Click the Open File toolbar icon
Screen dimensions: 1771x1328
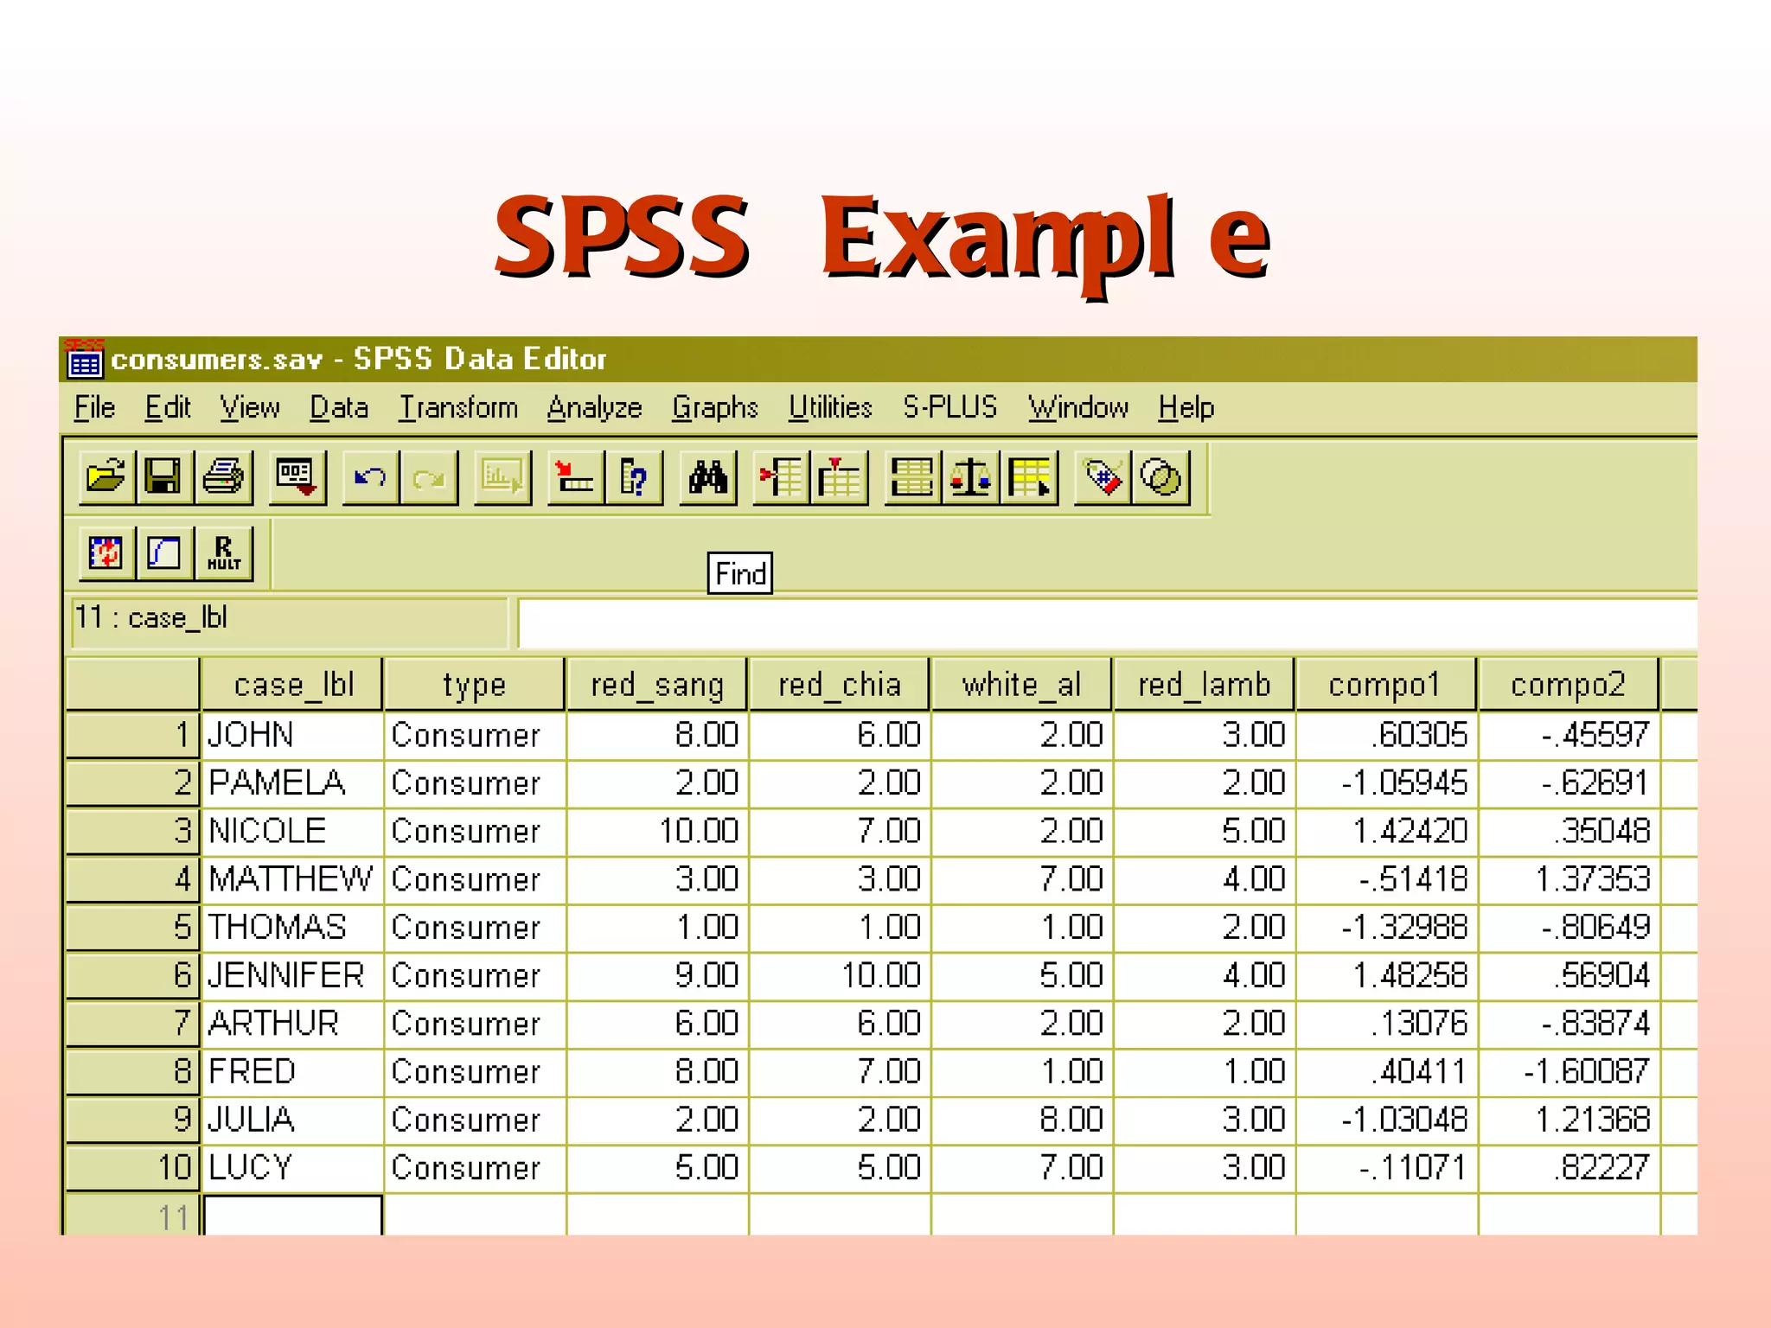pyautogui.click(x=106, y=477)
